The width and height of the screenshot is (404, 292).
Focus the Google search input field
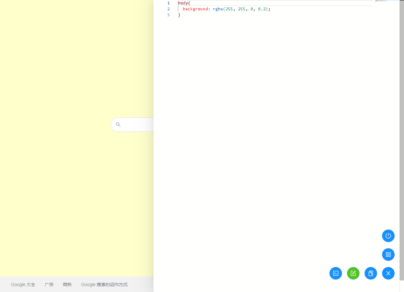click(132, 125)
